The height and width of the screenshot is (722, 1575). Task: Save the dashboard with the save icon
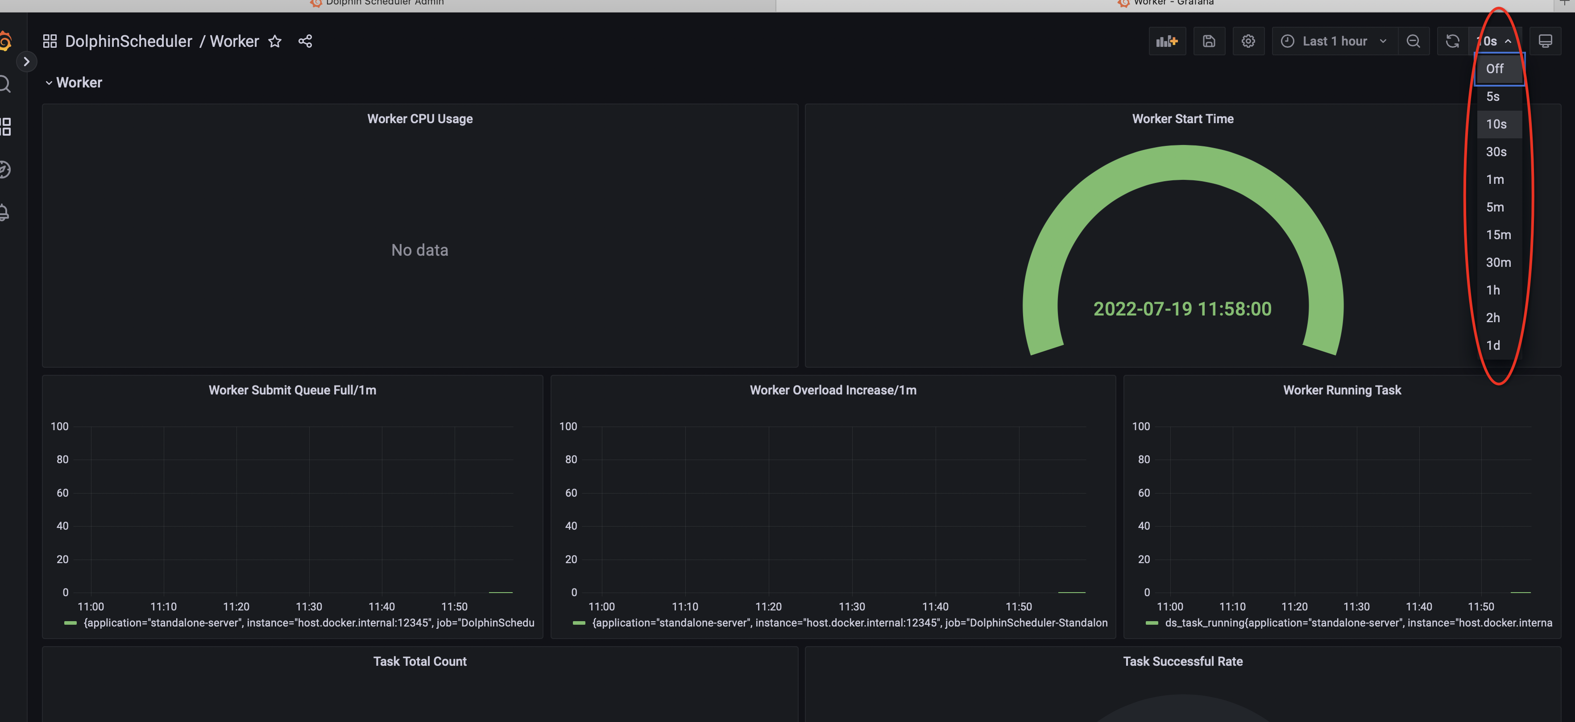coord(1209,41)
